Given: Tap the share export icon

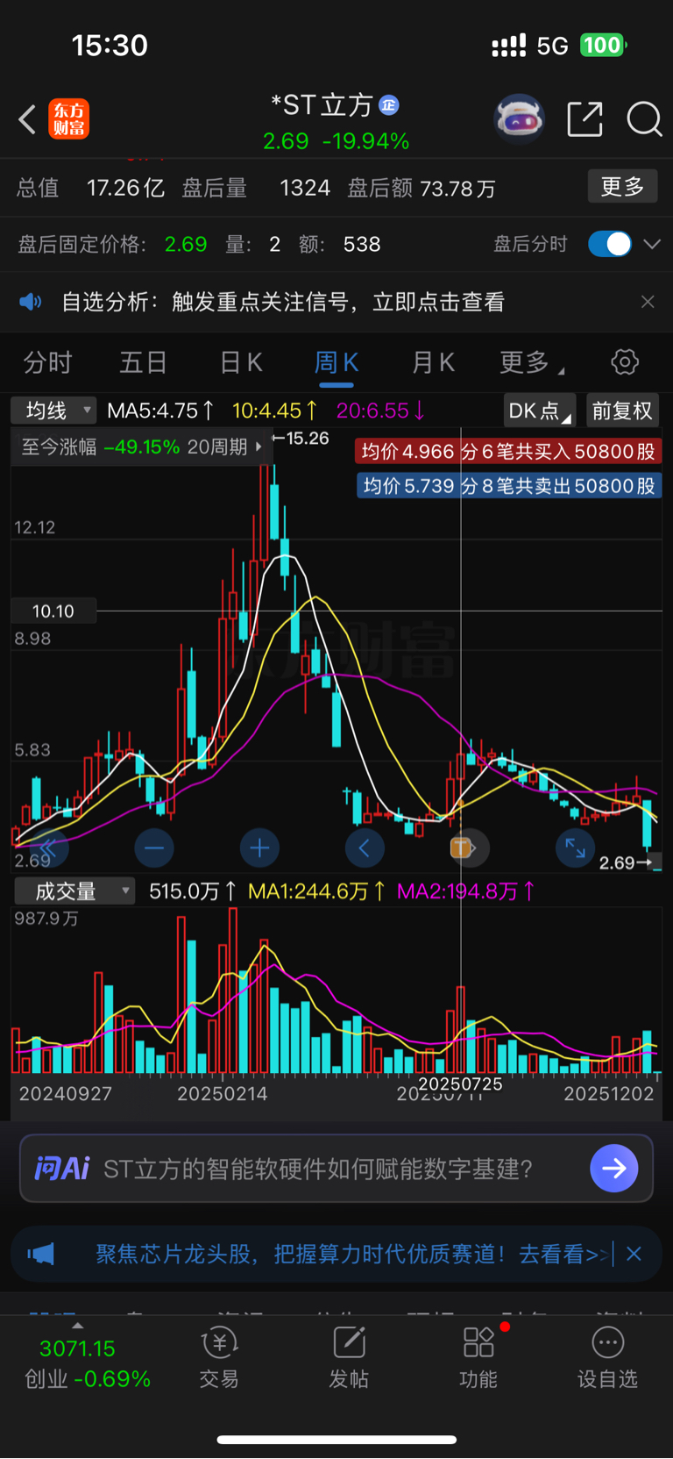Looking at the screenshot, I should [x=585, y=119].
